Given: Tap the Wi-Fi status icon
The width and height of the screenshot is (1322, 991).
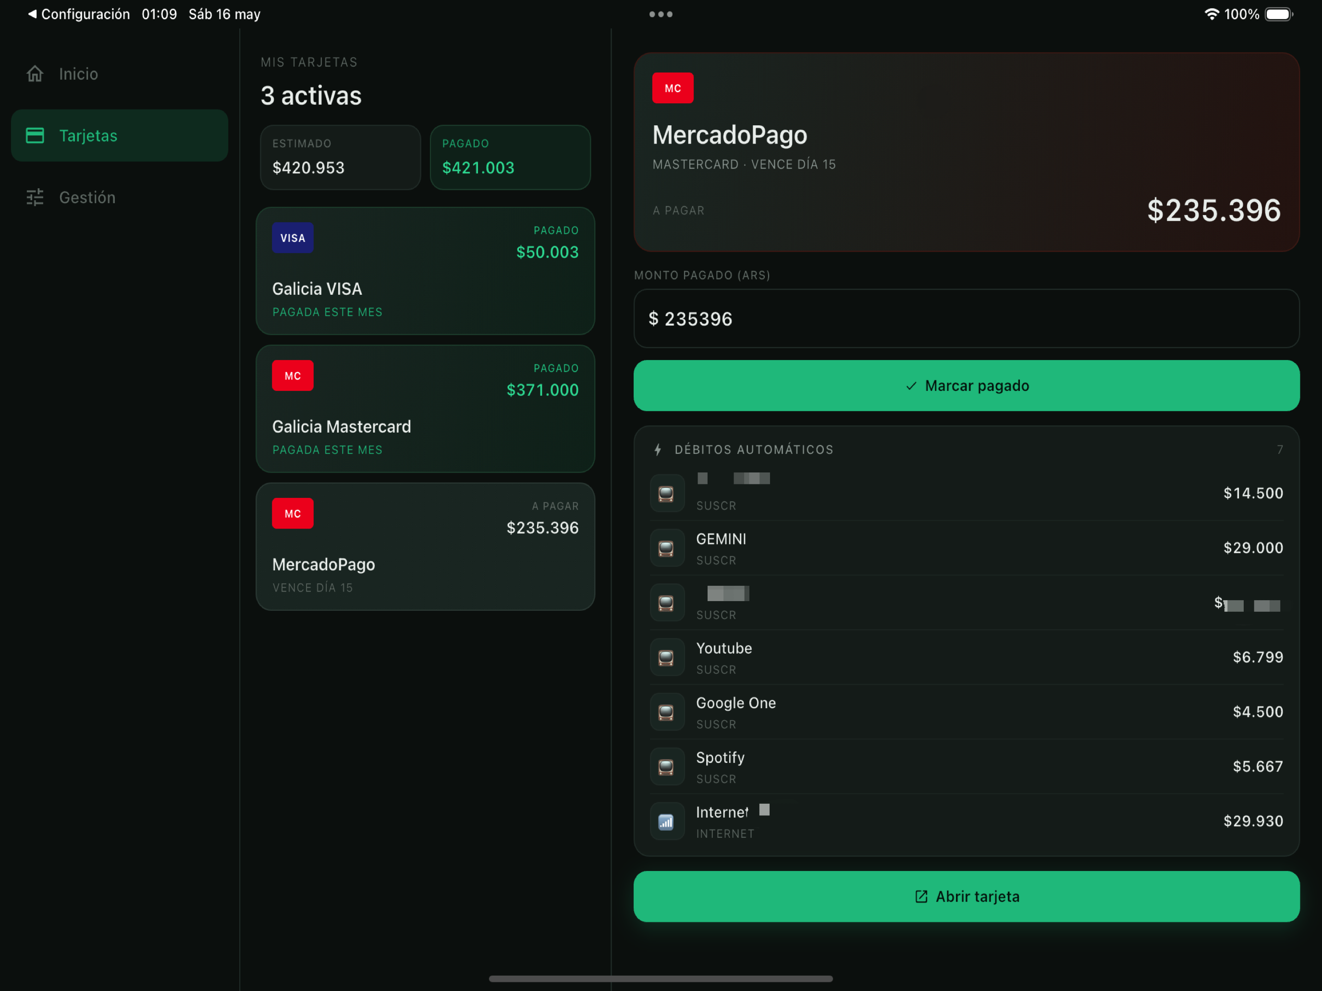Looking at the screenshot, I should pos(1211,14).
